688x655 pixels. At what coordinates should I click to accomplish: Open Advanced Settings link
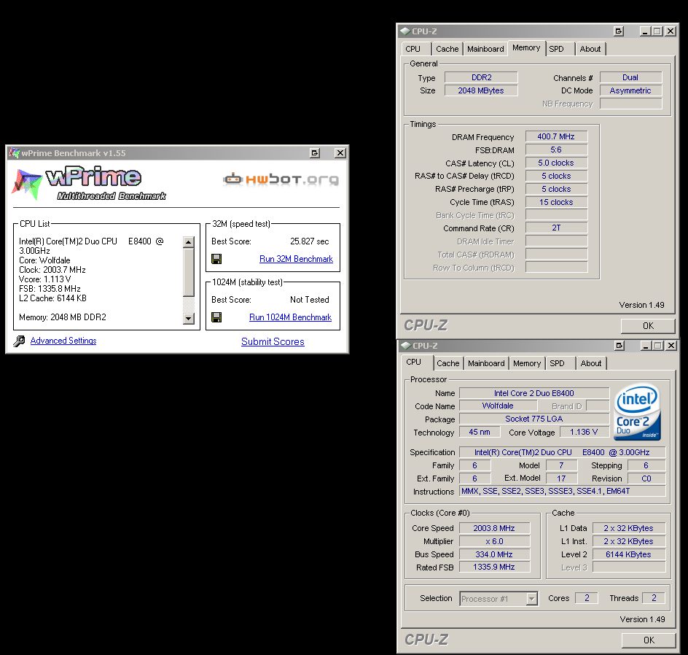coord(63,341)
